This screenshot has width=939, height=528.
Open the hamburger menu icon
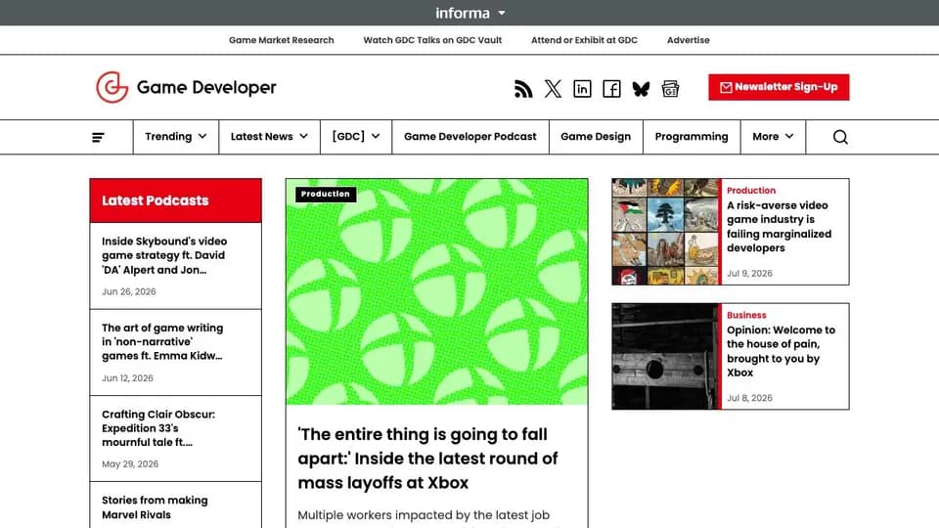click(x=98, y=137)
